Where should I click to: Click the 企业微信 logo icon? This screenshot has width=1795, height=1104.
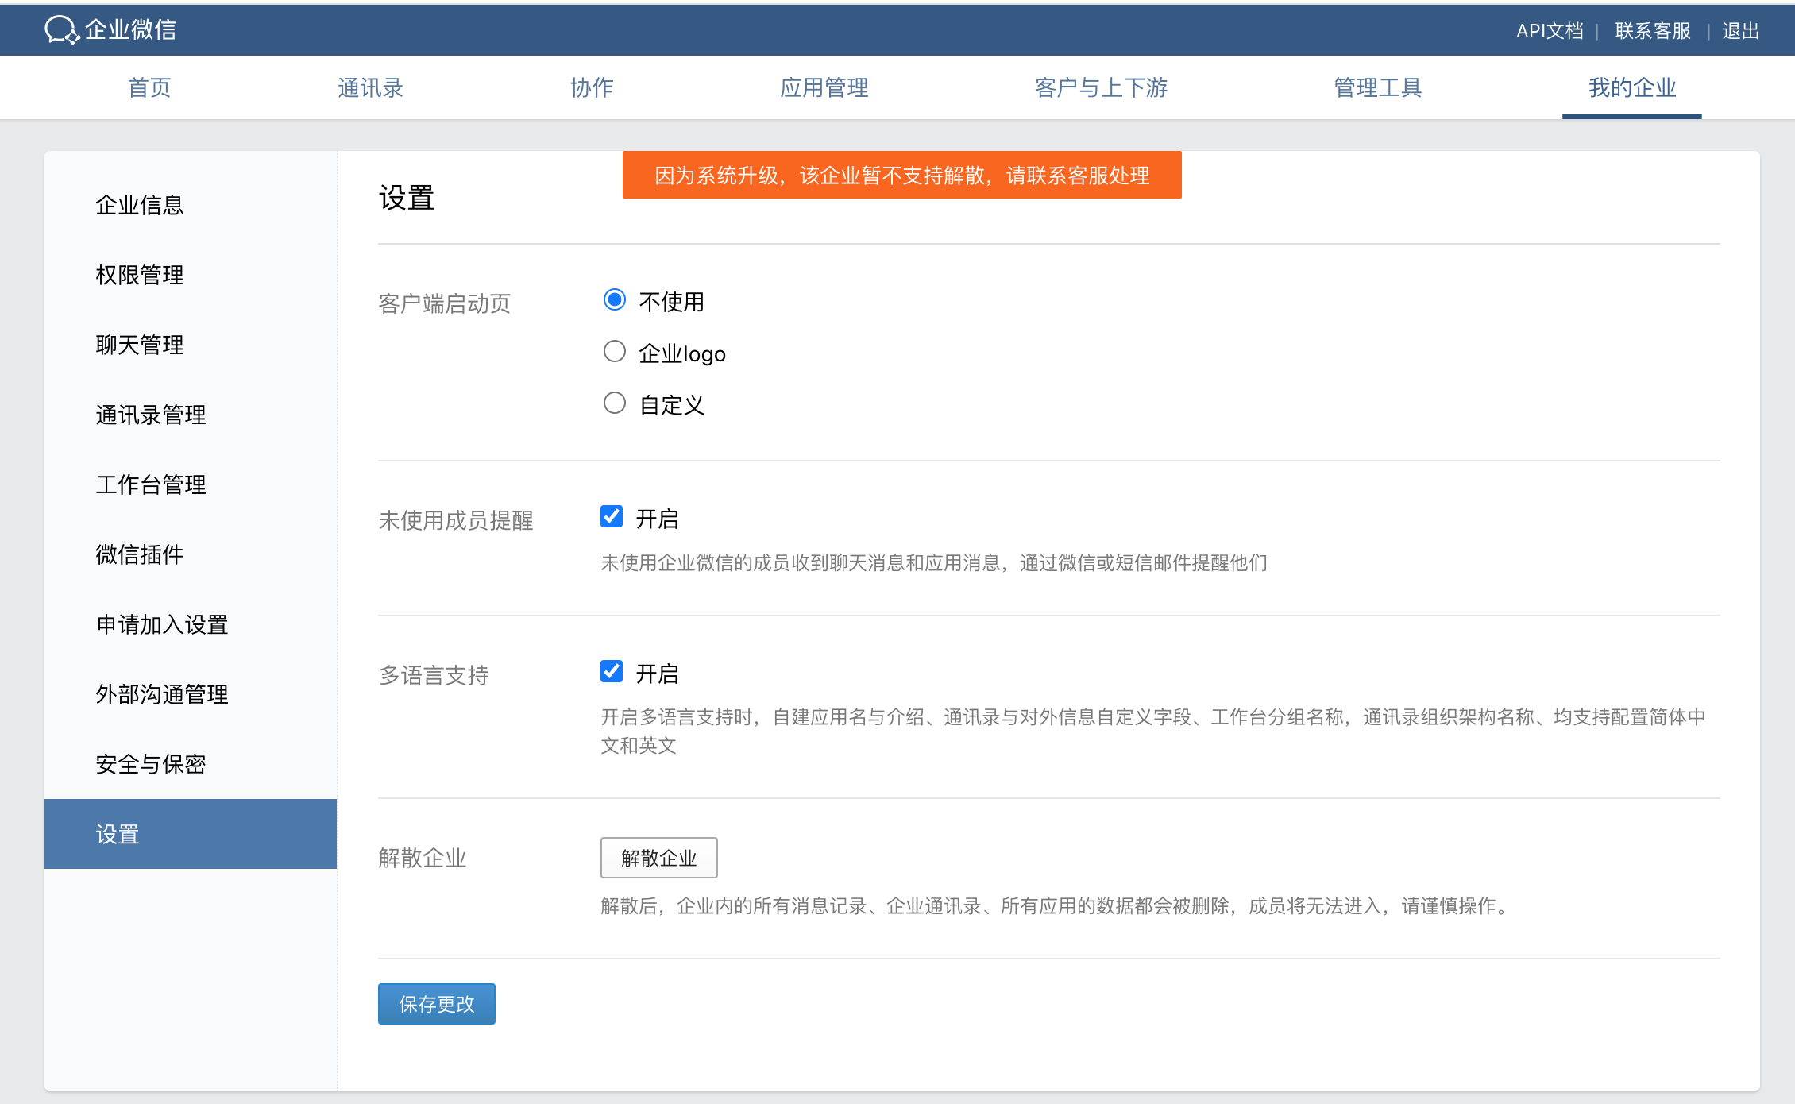(62, 30)
